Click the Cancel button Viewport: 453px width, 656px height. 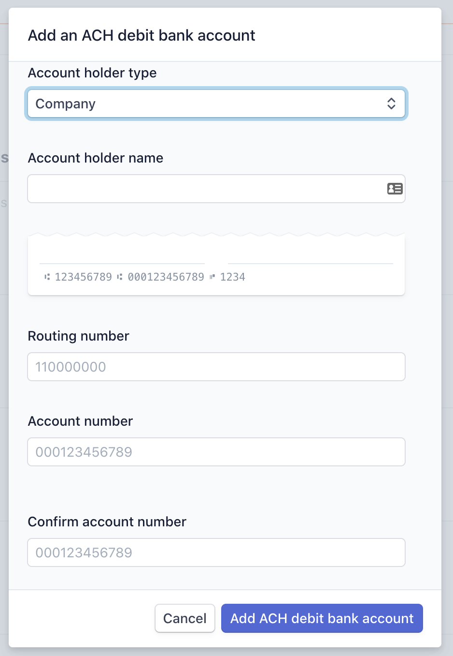(x=185, y=618)
